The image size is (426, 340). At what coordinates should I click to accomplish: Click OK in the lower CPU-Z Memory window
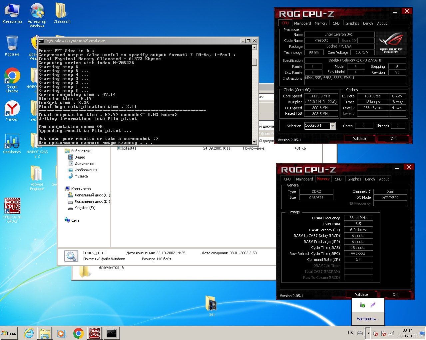coord(395,294)
